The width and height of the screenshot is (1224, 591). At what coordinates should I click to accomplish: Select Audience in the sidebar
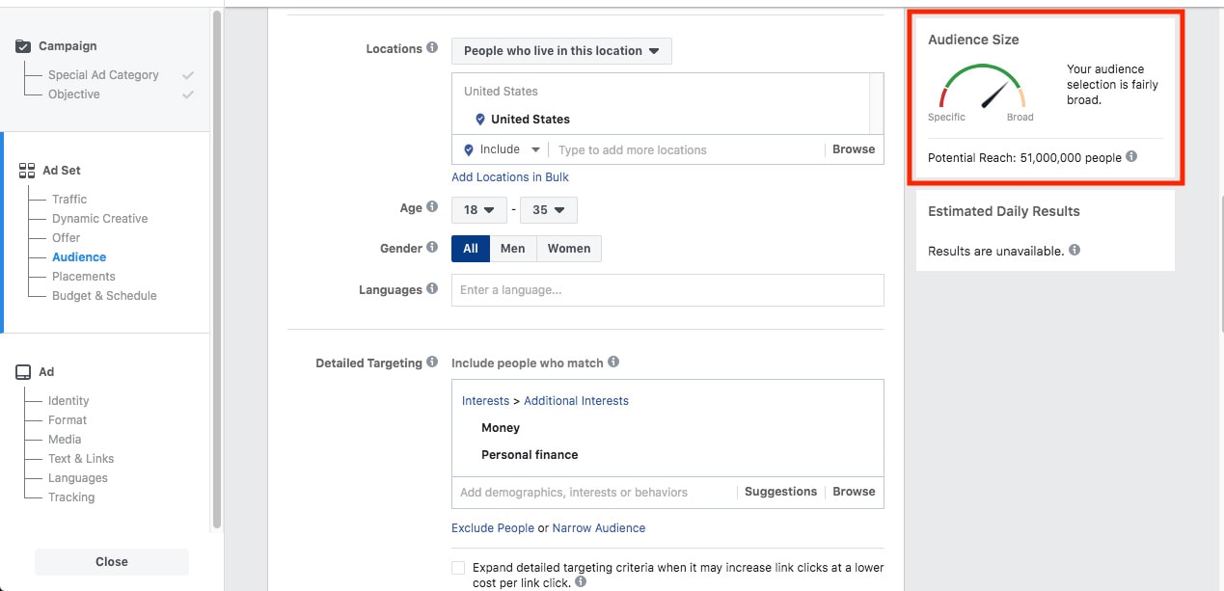tap(79, 256)
